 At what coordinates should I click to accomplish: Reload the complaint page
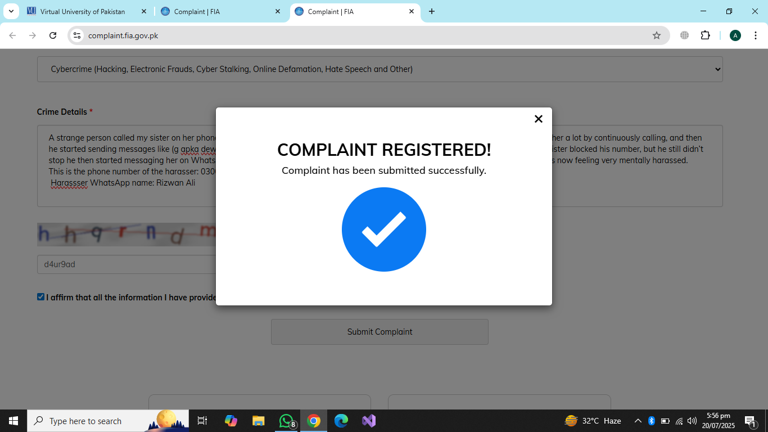click(x=53, y=35)
